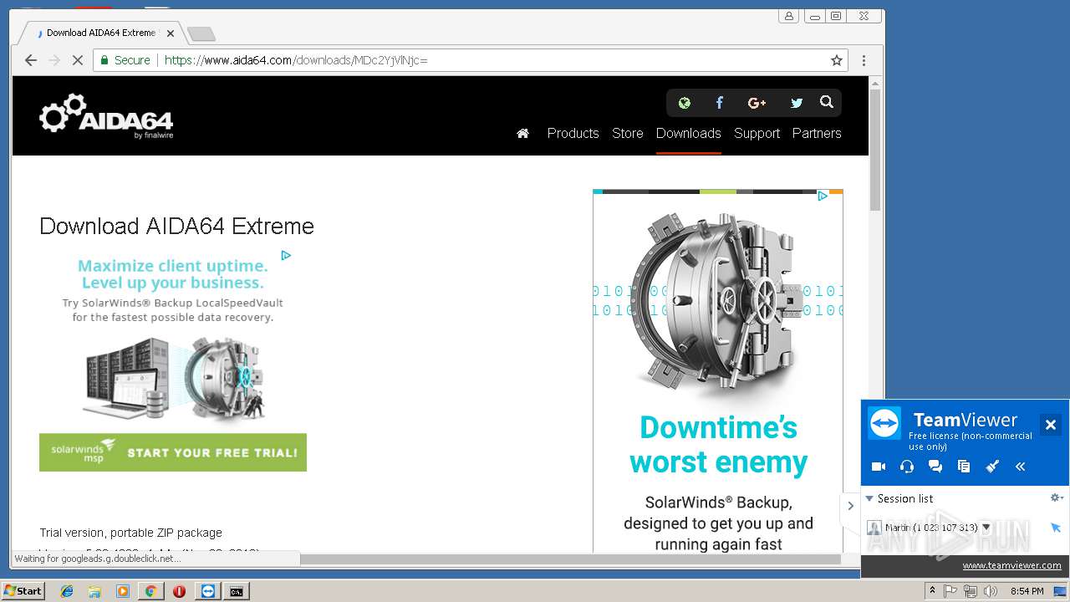Open the Partners menu item
The width and height of the screenshot is (1070, 602).
pos(817,133)
